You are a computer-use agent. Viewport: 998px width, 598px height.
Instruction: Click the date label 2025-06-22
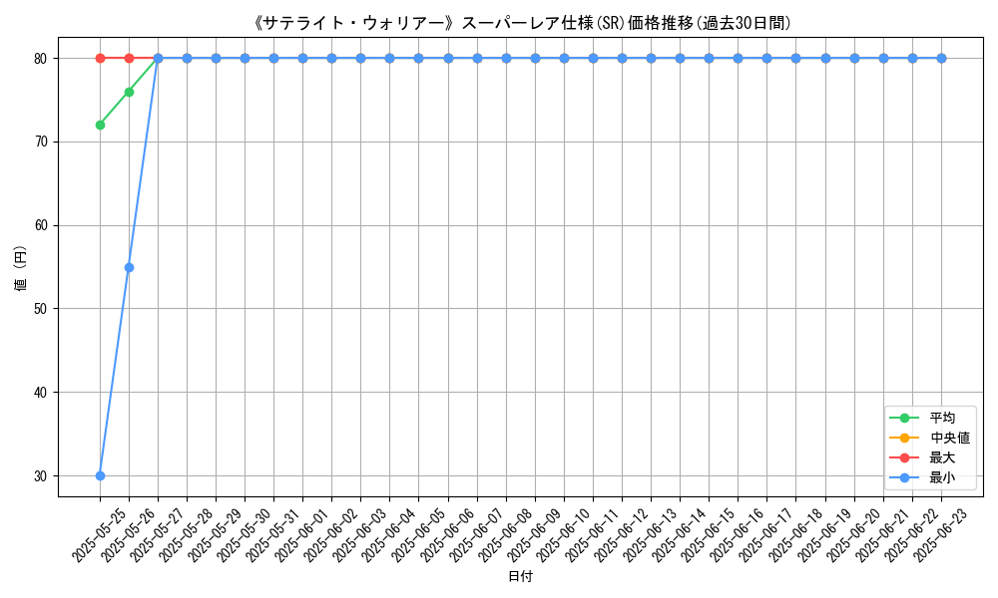click(911, 536)
